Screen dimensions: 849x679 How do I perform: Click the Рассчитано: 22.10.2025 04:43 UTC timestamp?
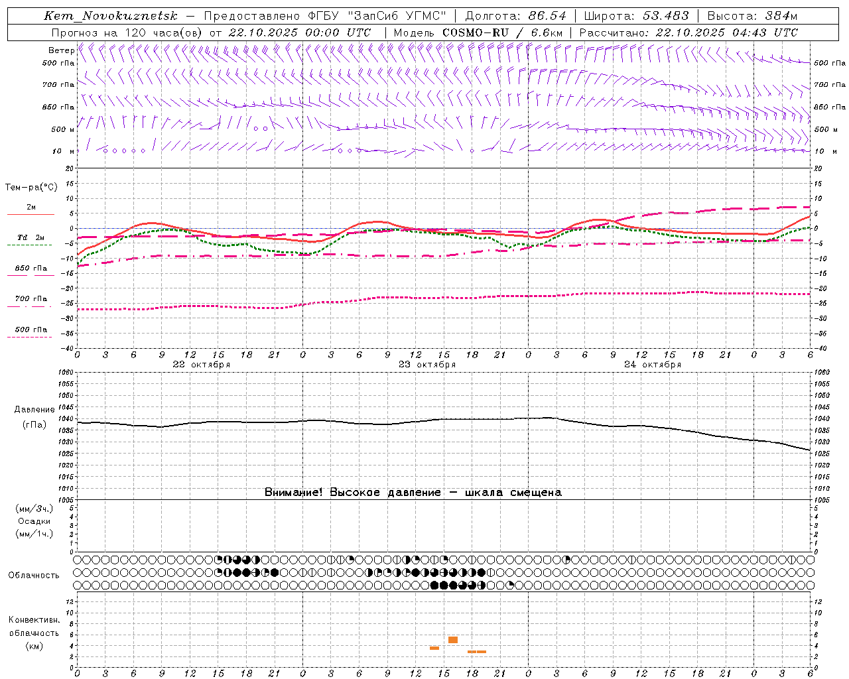tap(688, 32)
